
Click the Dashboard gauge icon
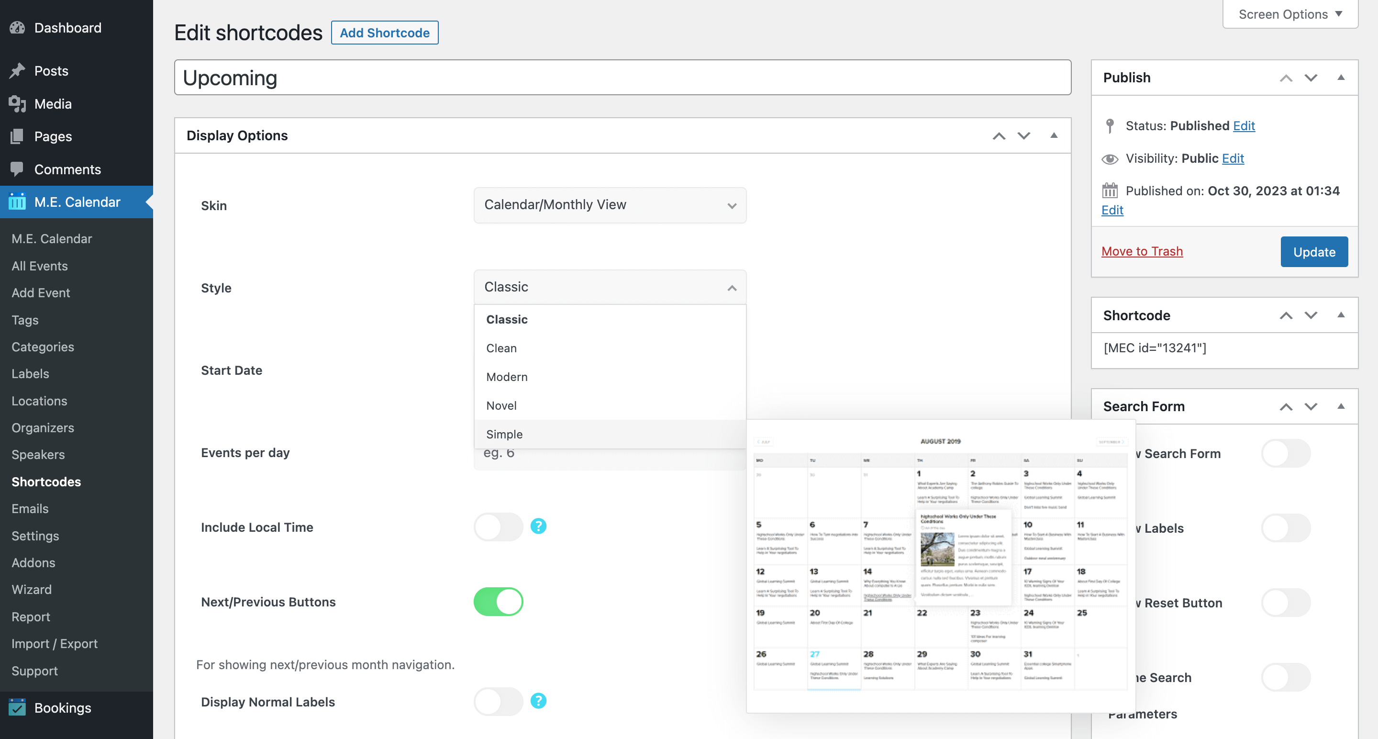coord(17,28)
